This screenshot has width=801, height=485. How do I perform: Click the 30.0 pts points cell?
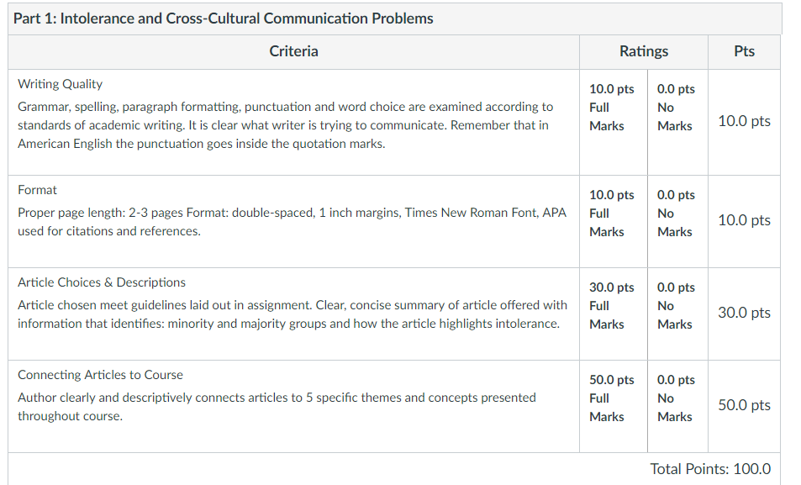point(745,313)
